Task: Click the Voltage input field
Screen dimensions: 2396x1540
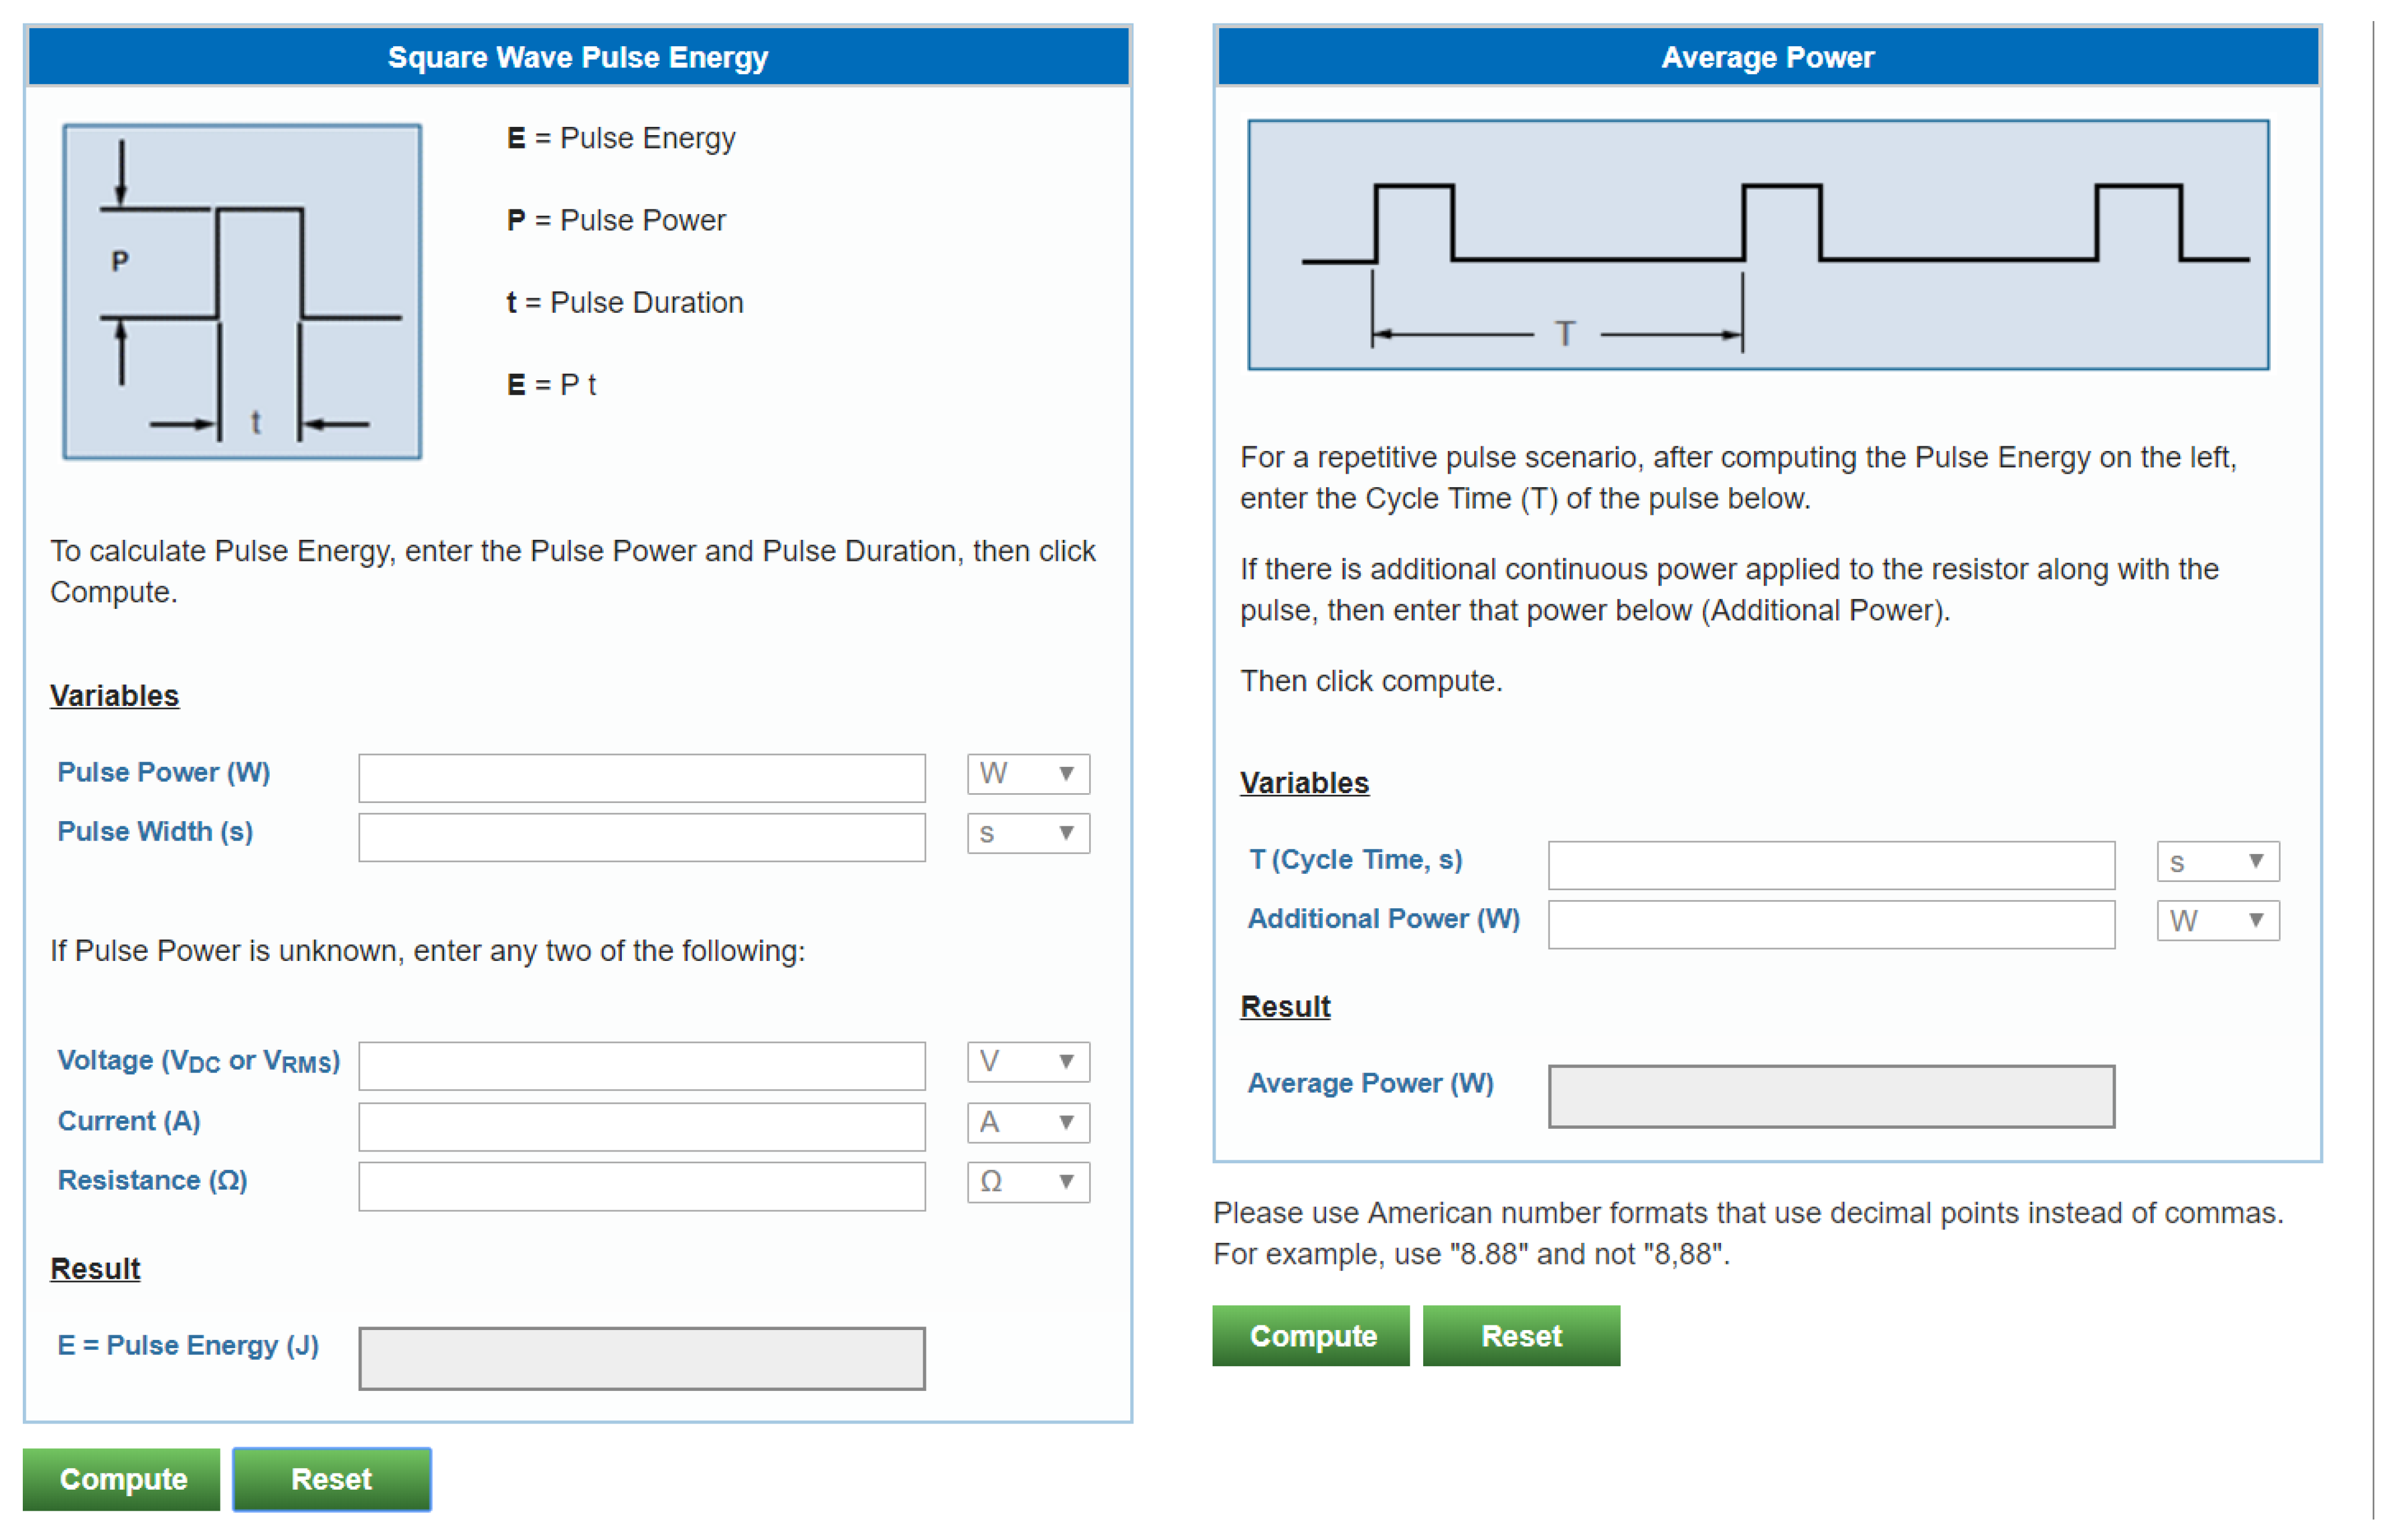Action: (641, 1065)
